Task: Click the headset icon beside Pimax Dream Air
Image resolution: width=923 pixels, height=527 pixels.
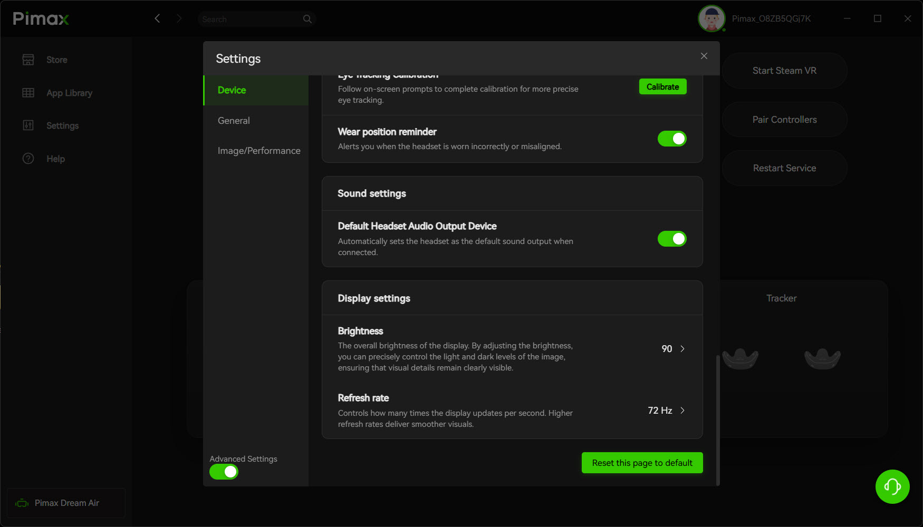Action: 22,503
